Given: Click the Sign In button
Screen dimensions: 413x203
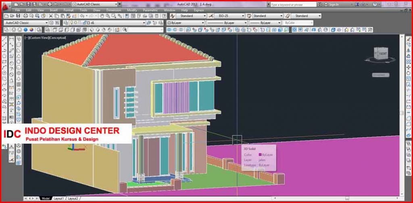Looking at the screenshot, I should coord(332,4).
